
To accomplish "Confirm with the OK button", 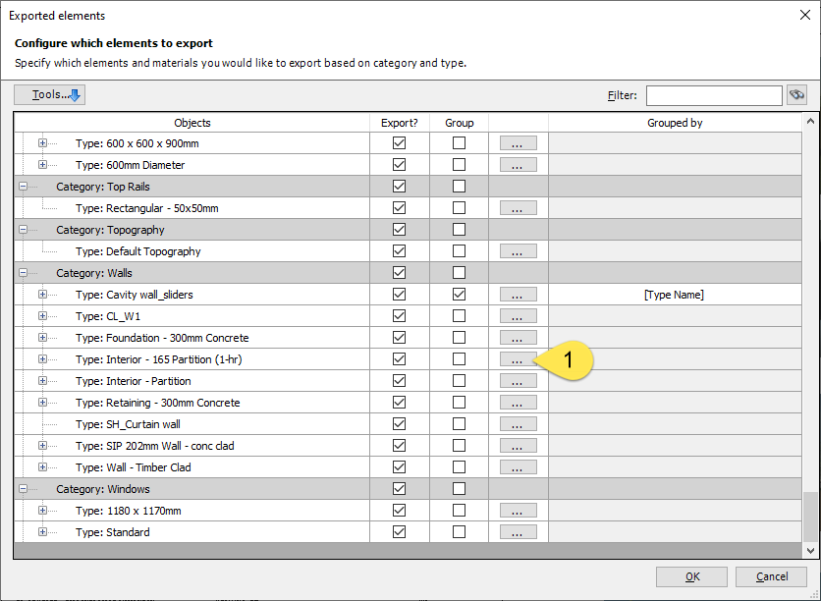I will click(691, 576).
